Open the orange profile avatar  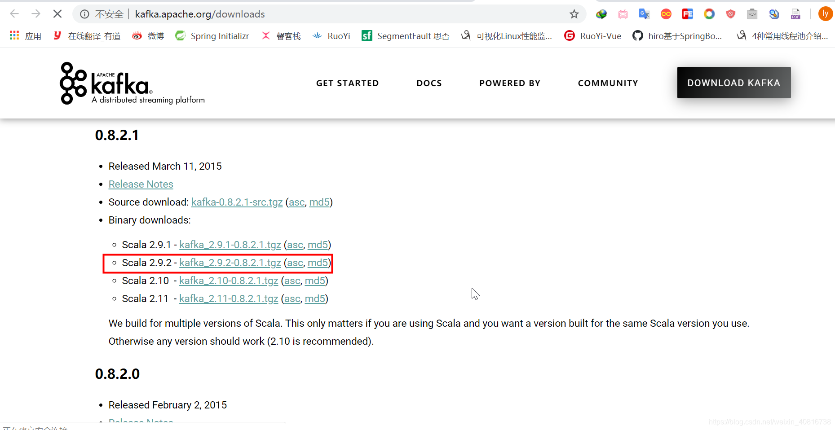point(826,14)
